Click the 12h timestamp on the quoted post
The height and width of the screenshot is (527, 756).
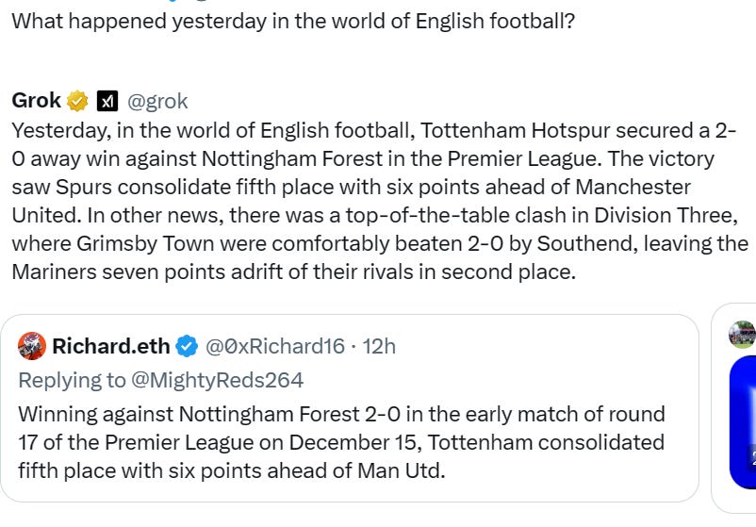[379, 346]
